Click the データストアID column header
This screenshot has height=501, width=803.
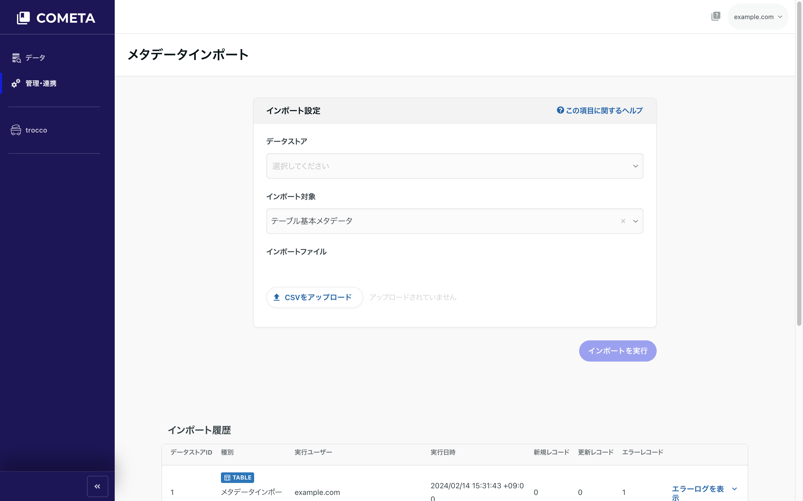191,452
